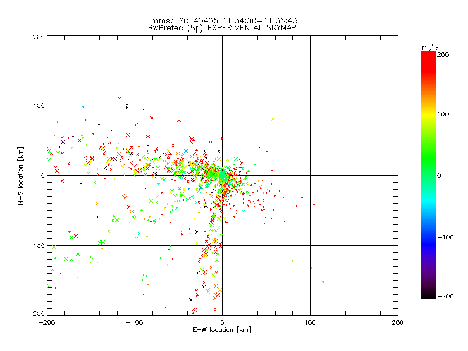
Task: Click the x-axis tick label '0'
Action: (222, 322)
